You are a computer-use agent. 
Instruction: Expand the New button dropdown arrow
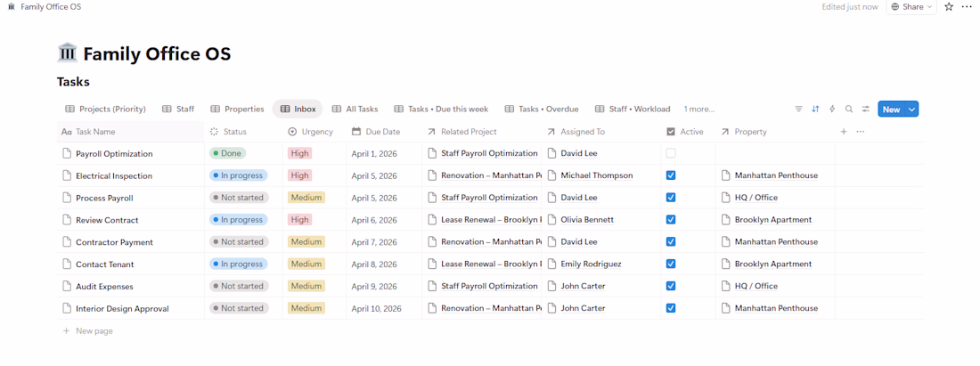coord(912,110)
